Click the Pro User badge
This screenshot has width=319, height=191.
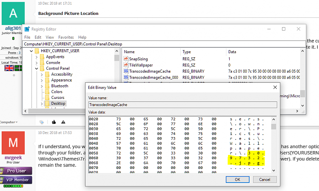click(16, 171)
